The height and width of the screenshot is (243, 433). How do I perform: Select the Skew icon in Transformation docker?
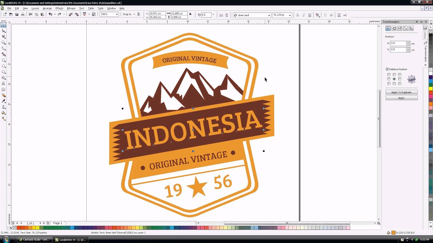tap(411, 28)
